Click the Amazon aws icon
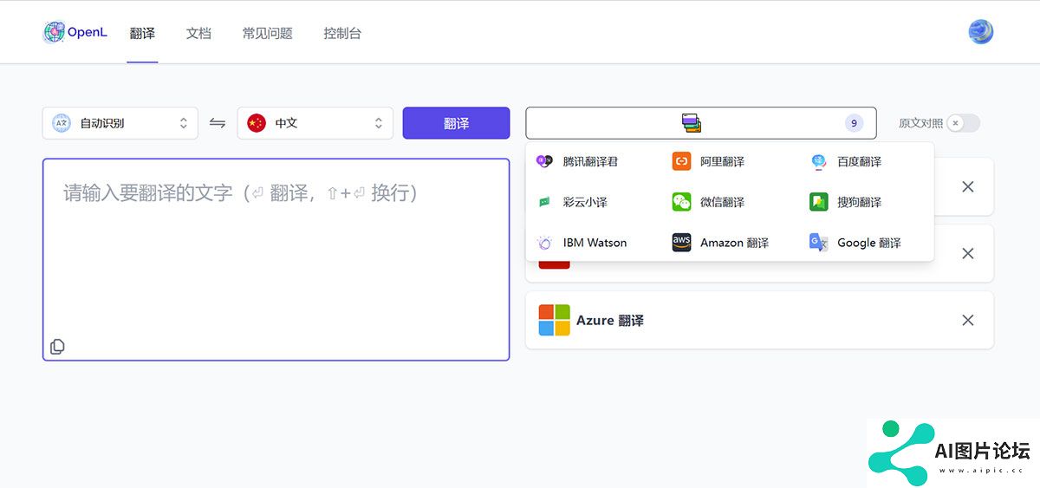1040x488 pixels. [682, 243]
